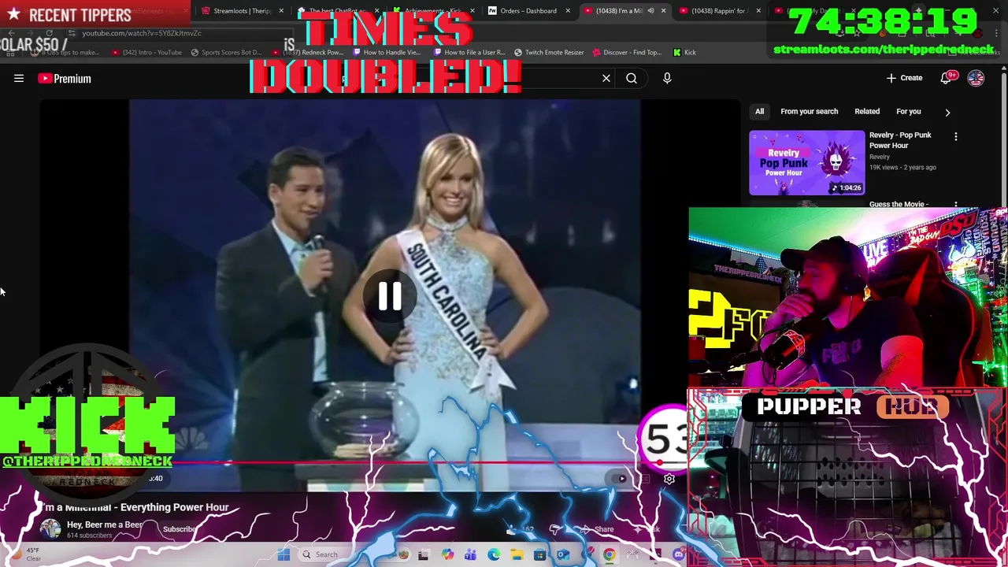Close the Orders – Dashboard tab
This screenshot has width=1008, height=567.
coord(568,11)
